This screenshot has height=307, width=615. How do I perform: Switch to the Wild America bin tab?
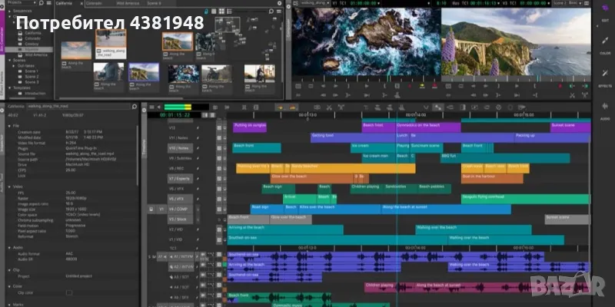point(128,3)
